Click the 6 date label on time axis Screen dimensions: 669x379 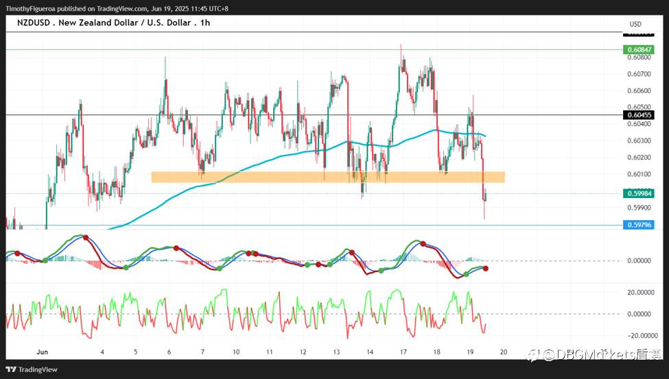(169, 352)
